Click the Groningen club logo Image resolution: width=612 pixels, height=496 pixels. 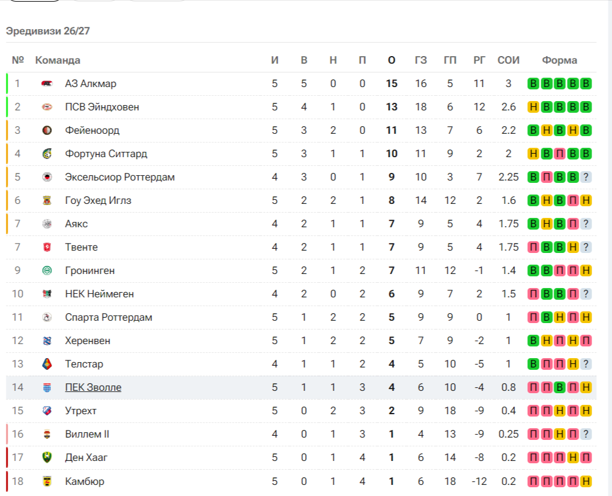coord(47,270)
